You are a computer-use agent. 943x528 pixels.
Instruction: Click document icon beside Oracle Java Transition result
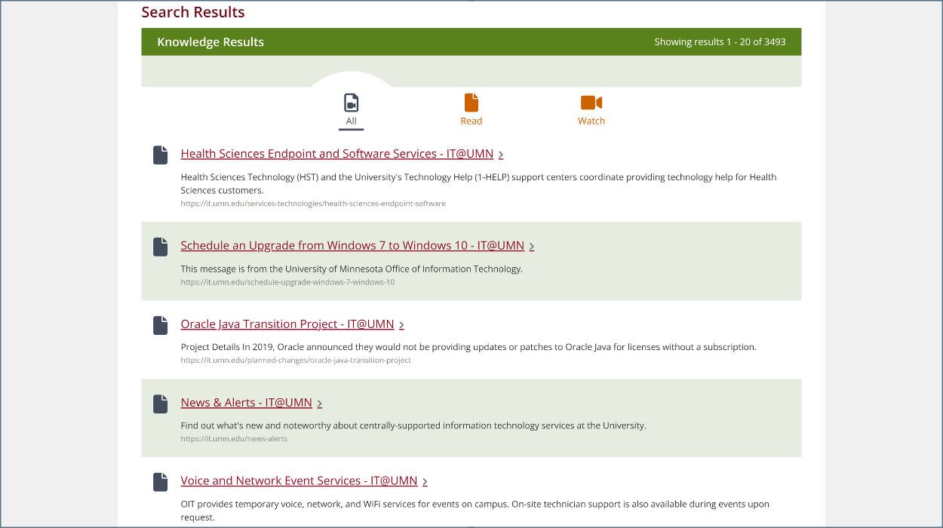160,325
